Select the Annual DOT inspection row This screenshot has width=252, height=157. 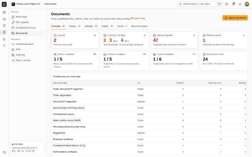(x=149, y=102)
